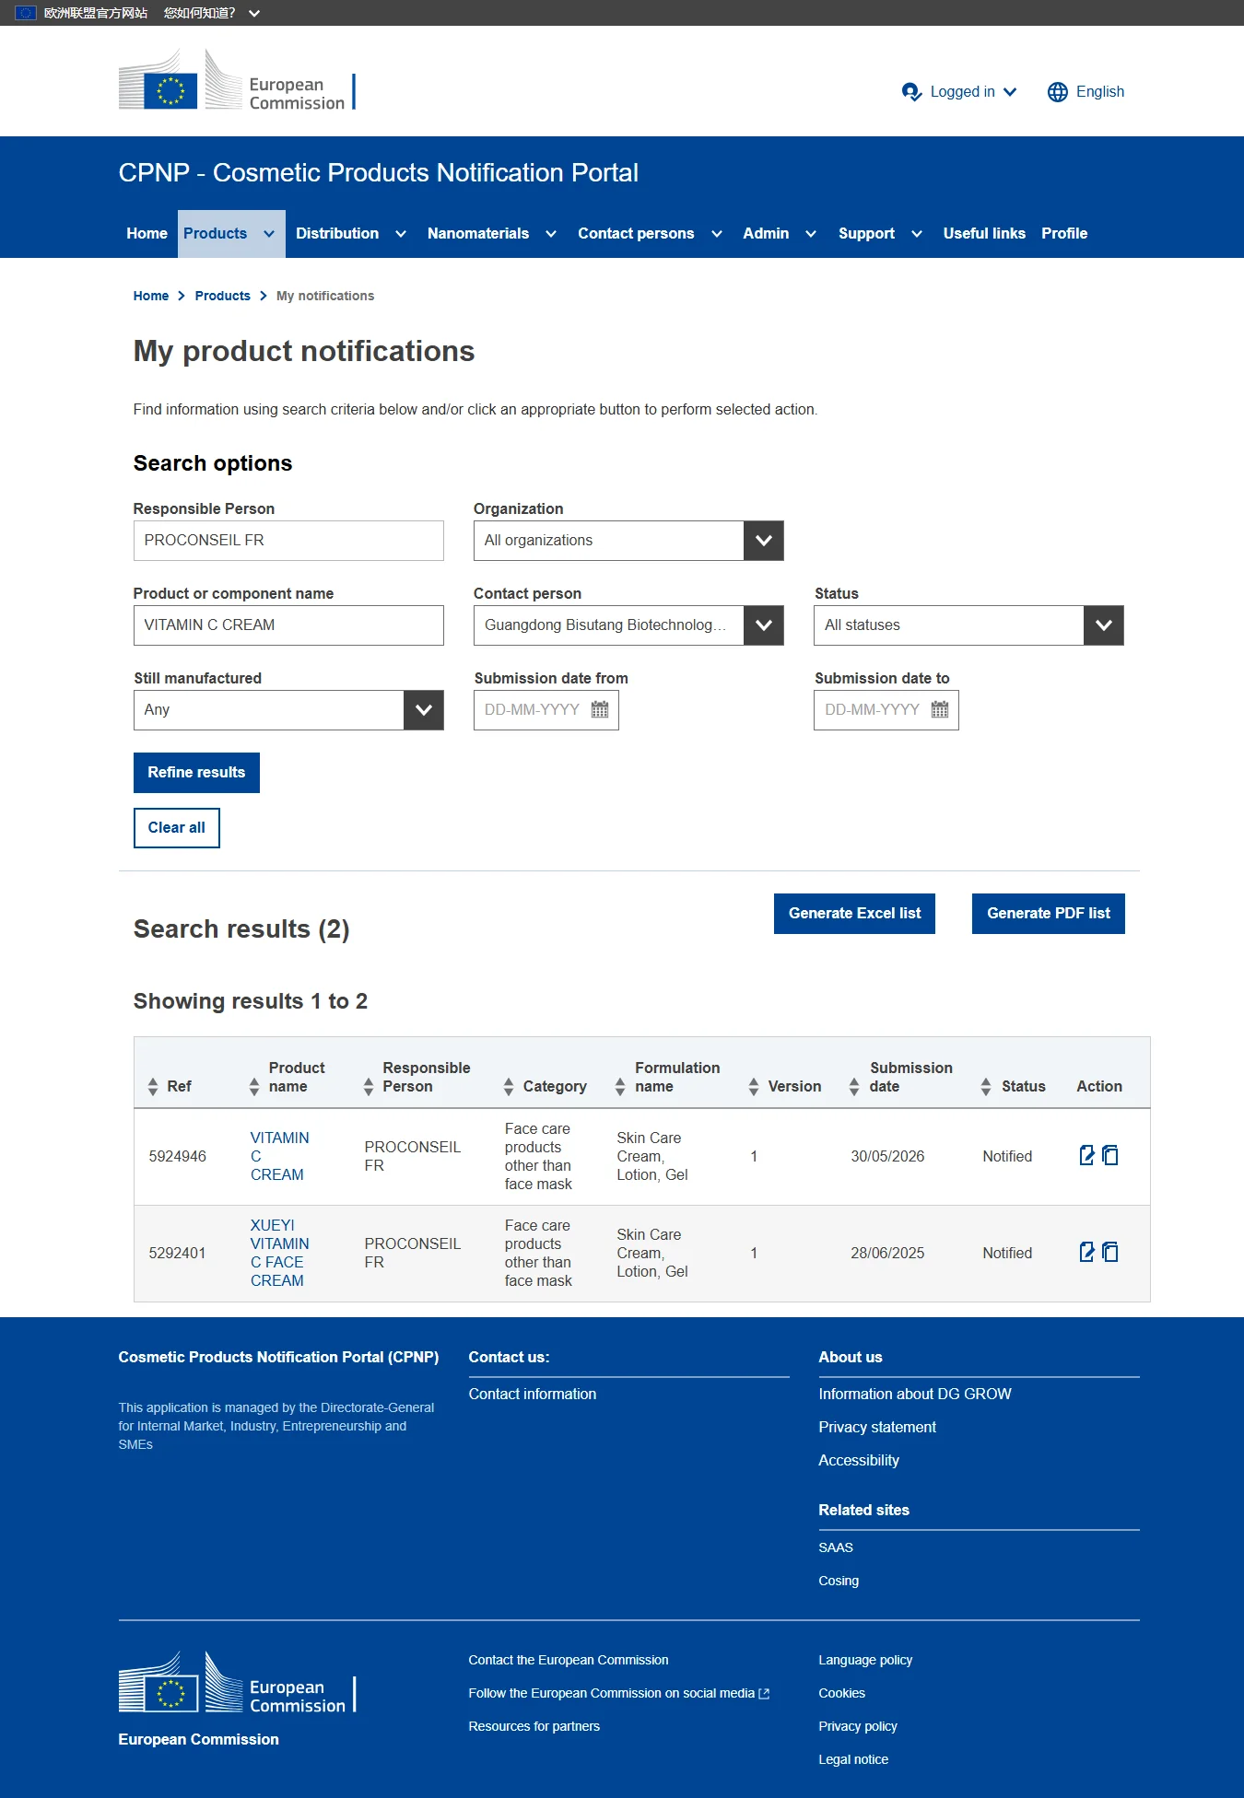Click Generate PDF list
The width and height of the screenshot is (1244, 1798).
click(1049, 914)
